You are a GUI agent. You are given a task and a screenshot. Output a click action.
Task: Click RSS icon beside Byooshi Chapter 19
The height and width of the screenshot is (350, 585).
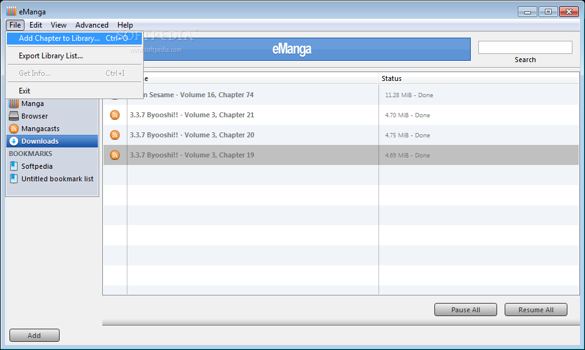[115, 155]
